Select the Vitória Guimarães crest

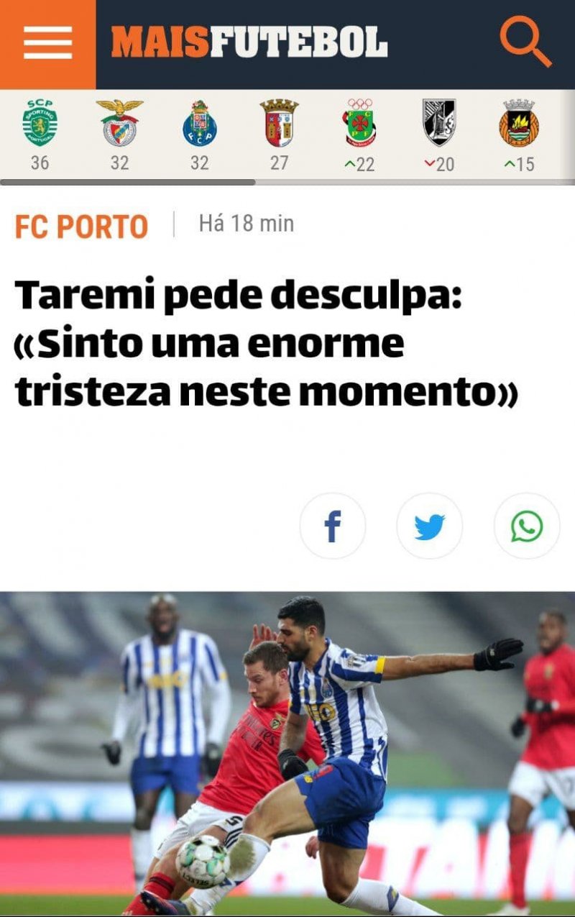coord(439,123)
